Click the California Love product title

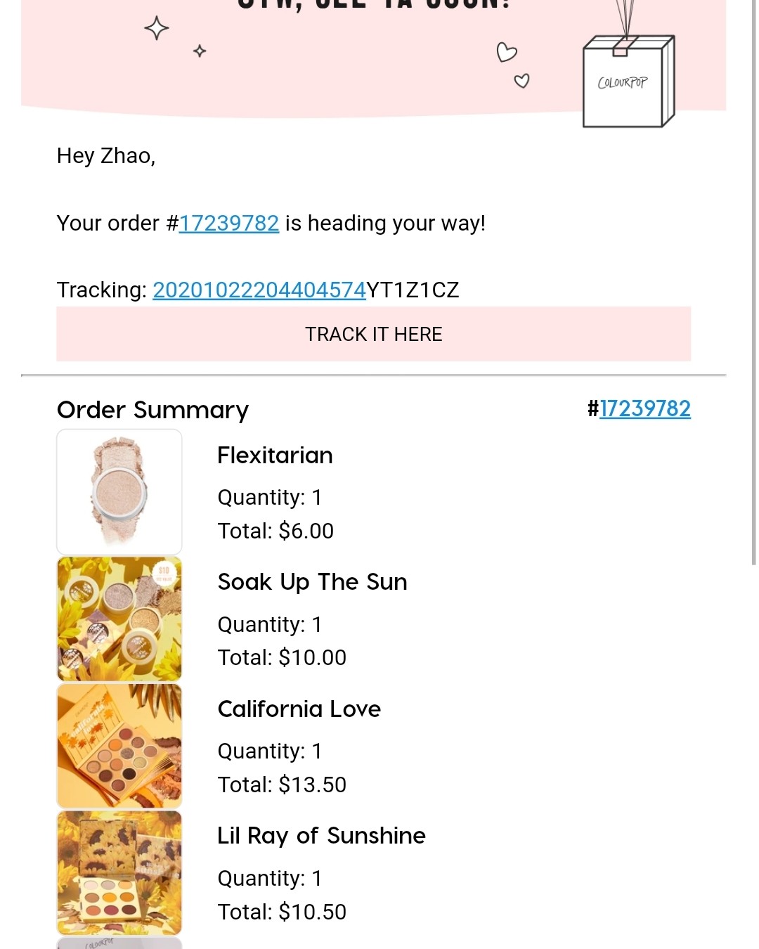(x=299, y=709)
